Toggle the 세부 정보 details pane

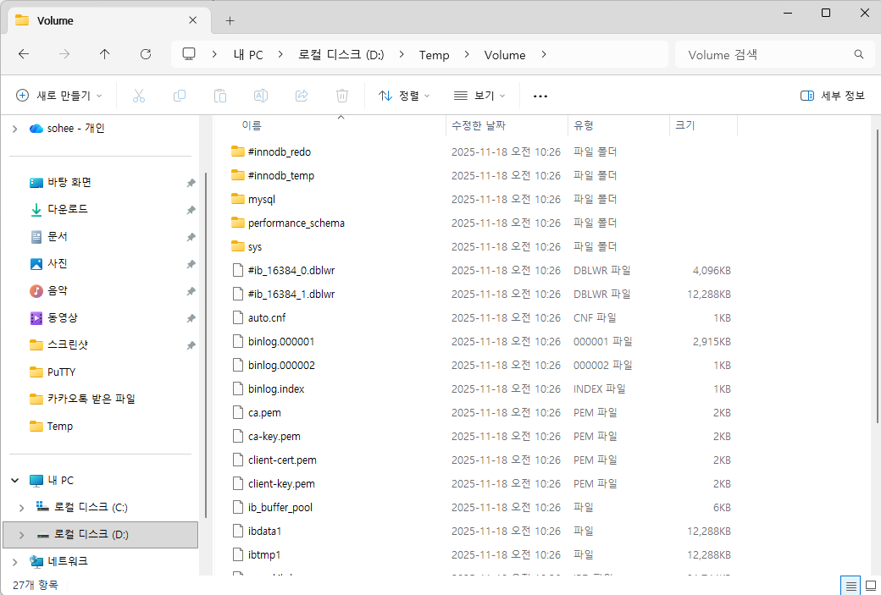[x=833, y=96]
